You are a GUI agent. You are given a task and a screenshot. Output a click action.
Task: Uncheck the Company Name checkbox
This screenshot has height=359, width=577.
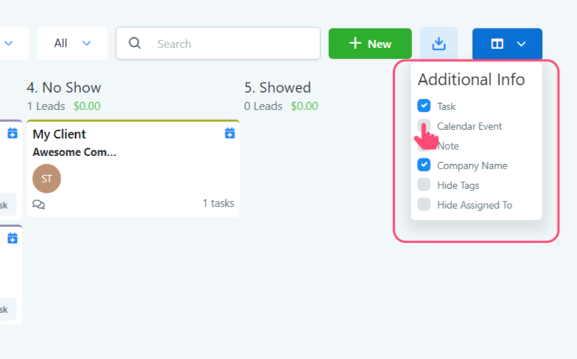point(424,165)
